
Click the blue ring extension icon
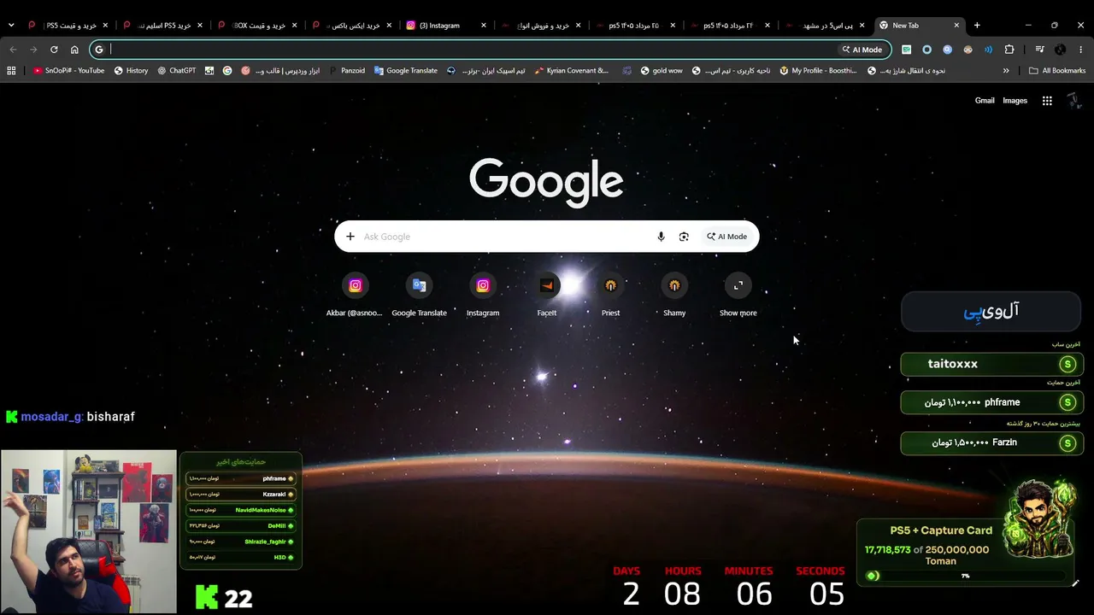(x=926, y=50)
